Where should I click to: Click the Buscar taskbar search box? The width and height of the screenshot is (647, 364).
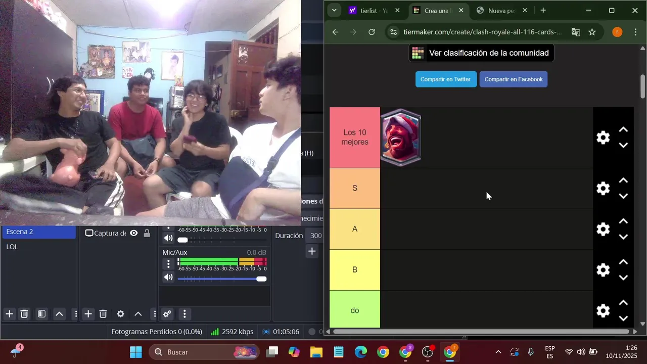[x=204, y=352]
